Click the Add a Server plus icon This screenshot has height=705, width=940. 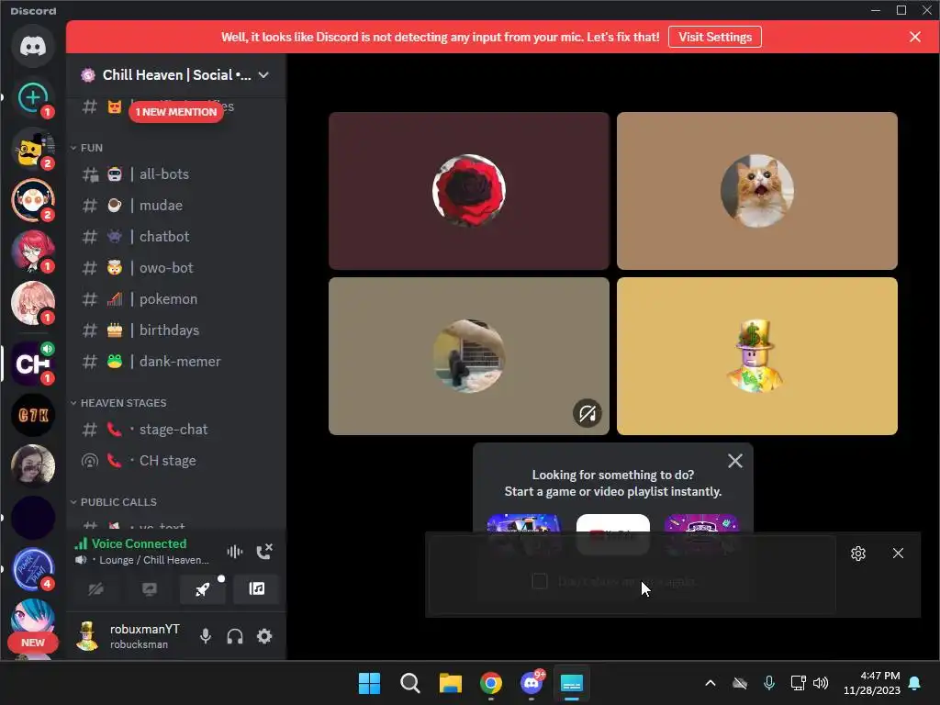click(x=33, y=97)
